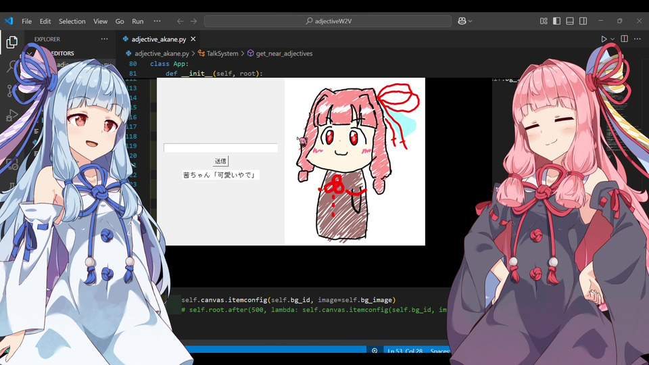Click the 茜ちゃん「可愛いやで」 reply label
The height and width of the screenshot is (365, 649).
click(220, 175)
